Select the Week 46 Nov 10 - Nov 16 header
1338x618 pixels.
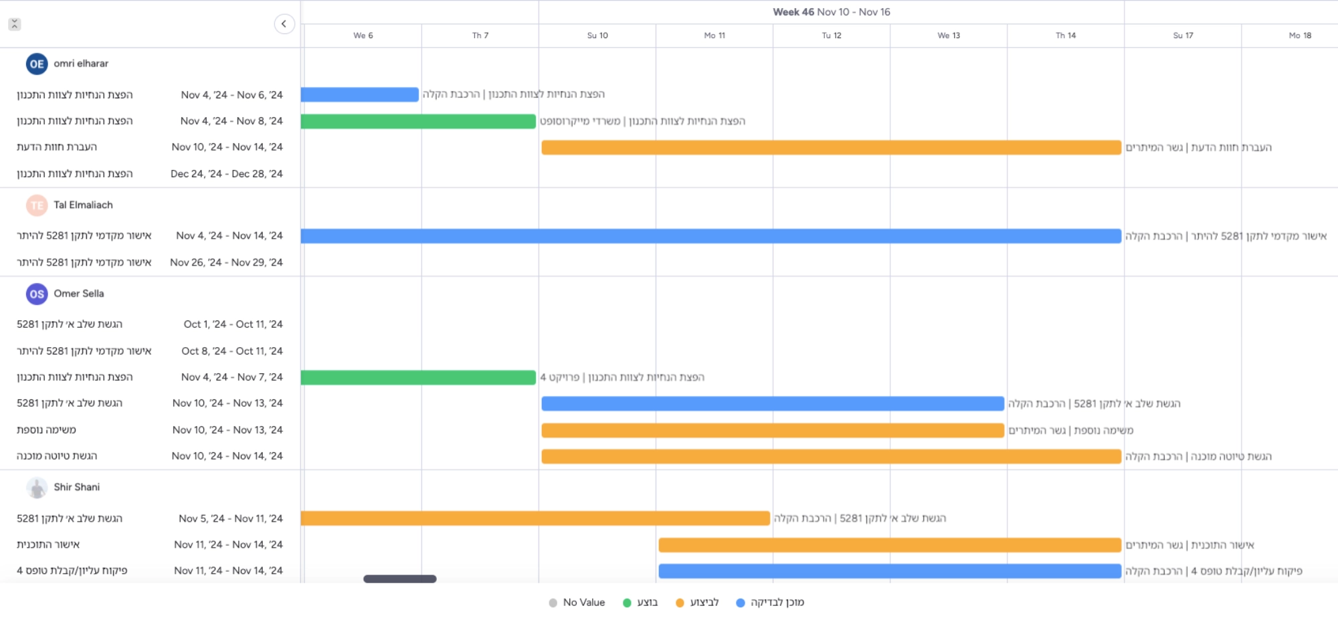pyautogui.click(x=831, y=12)
